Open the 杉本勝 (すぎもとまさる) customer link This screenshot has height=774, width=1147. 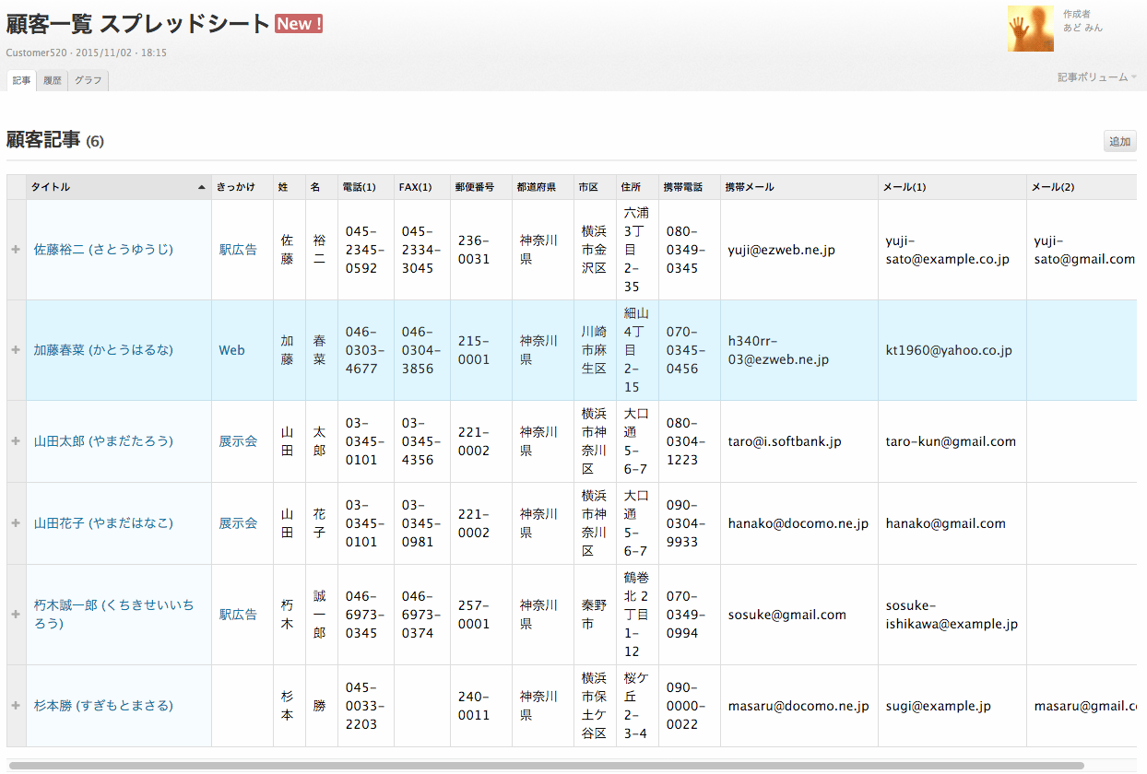coord(103,706)
